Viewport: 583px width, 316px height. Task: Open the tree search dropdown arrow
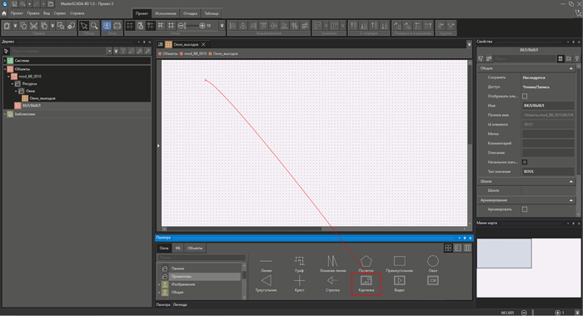pyautogui.click(x=109, y=51)
